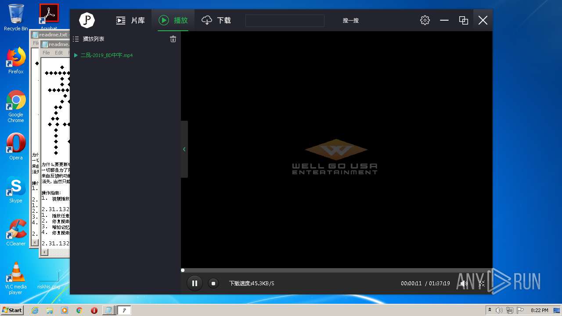Minimize the video player window
562x316 pixels.
point(444,20)
